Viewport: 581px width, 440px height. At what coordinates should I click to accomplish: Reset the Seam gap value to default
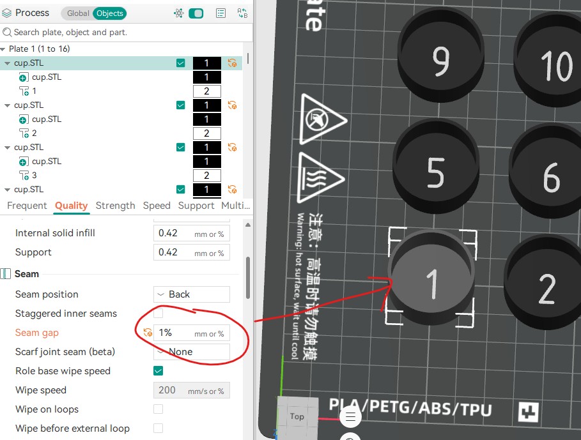[x=148, y=332]
